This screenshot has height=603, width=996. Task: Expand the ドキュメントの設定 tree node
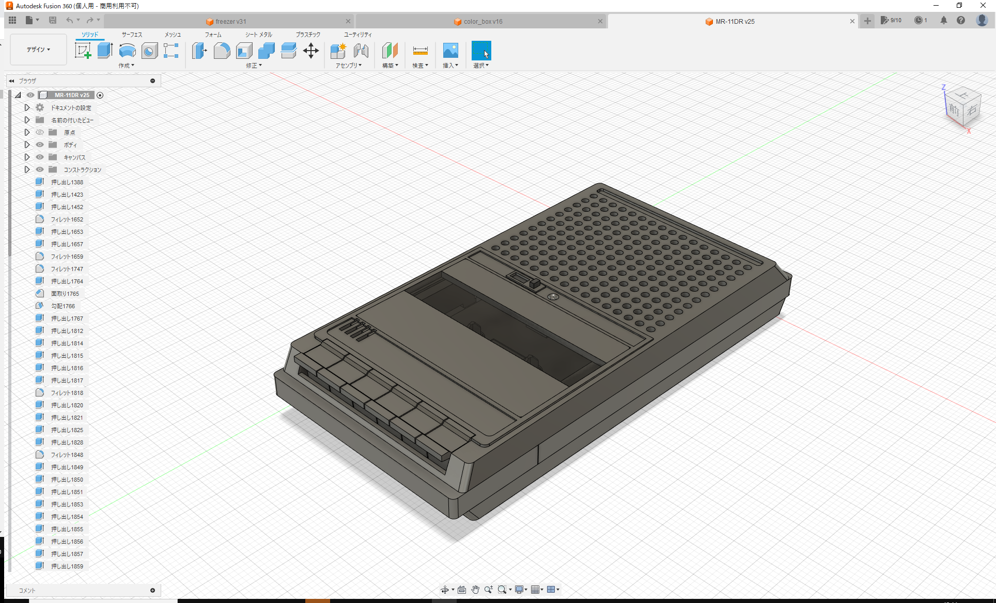27,107
